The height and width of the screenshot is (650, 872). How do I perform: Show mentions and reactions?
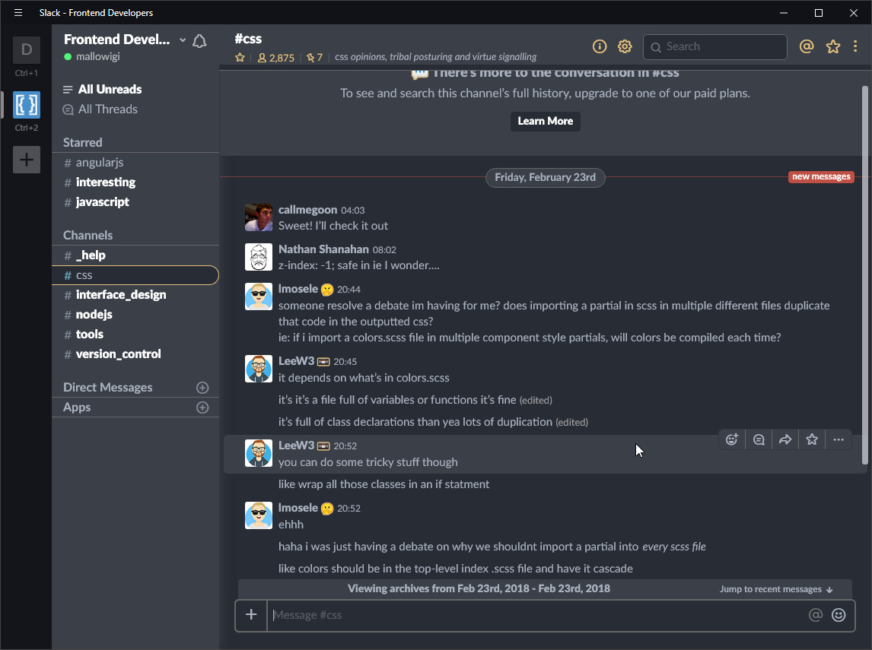coord(807,46)
